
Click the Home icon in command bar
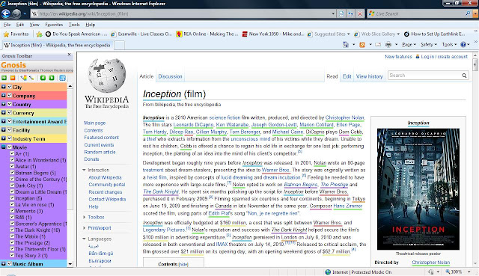click(x=346, y=45)
